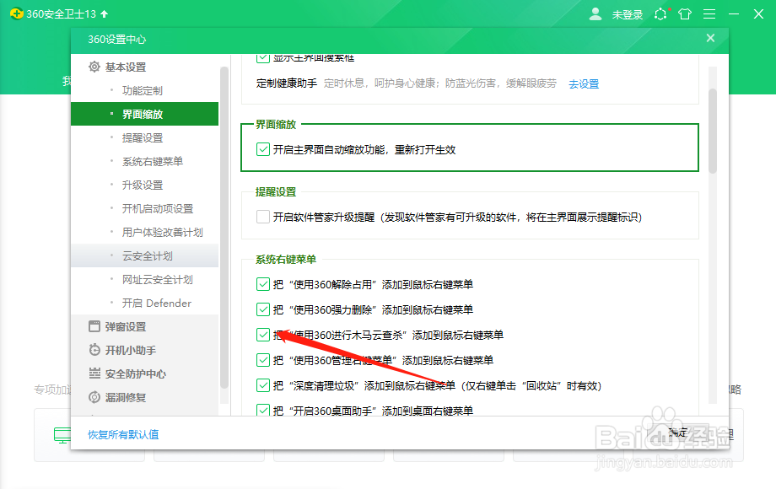Open the skin shirt icon
This screenshot has height=489, width=776.
tap(685, 13)
